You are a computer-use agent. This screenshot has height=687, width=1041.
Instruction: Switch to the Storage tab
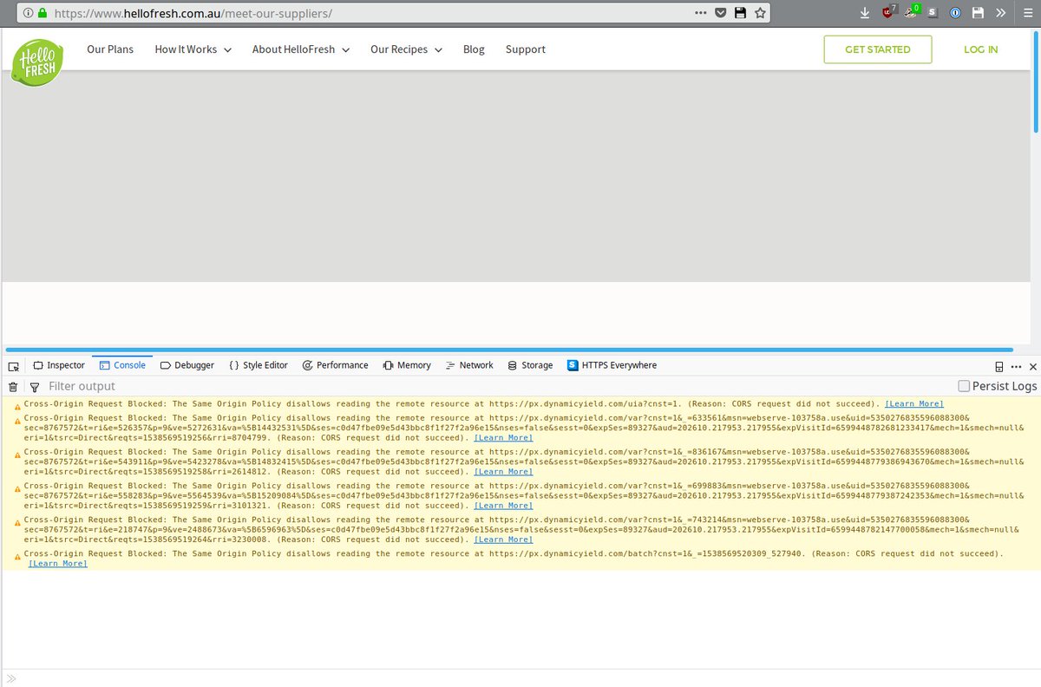click(x=530, y=365)
